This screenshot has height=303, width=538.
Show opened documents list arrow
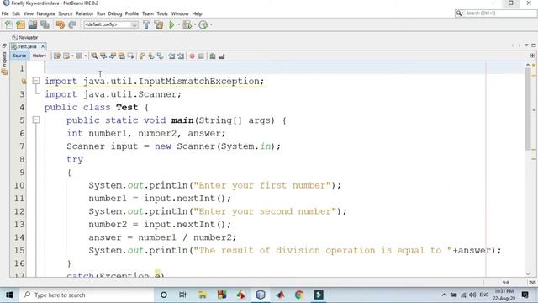(526, 45)
